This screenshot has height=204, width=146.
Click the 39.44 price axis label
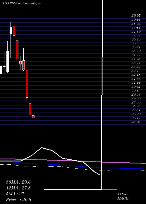tap(136, 20)
